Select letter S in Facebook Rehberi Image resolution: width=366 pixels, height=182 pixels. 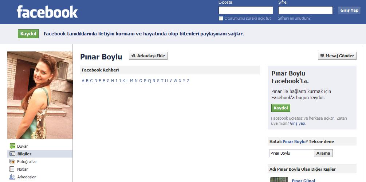[158, 81]
